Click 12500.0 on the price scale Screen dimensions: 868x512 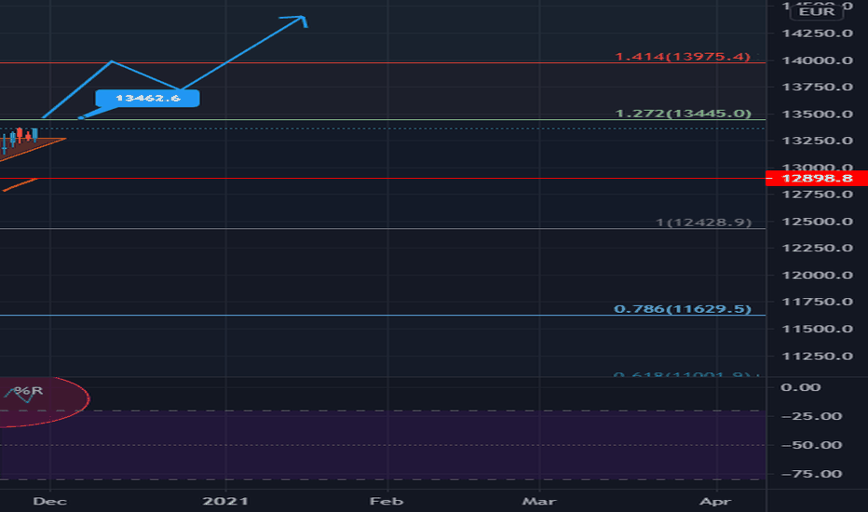817,222
